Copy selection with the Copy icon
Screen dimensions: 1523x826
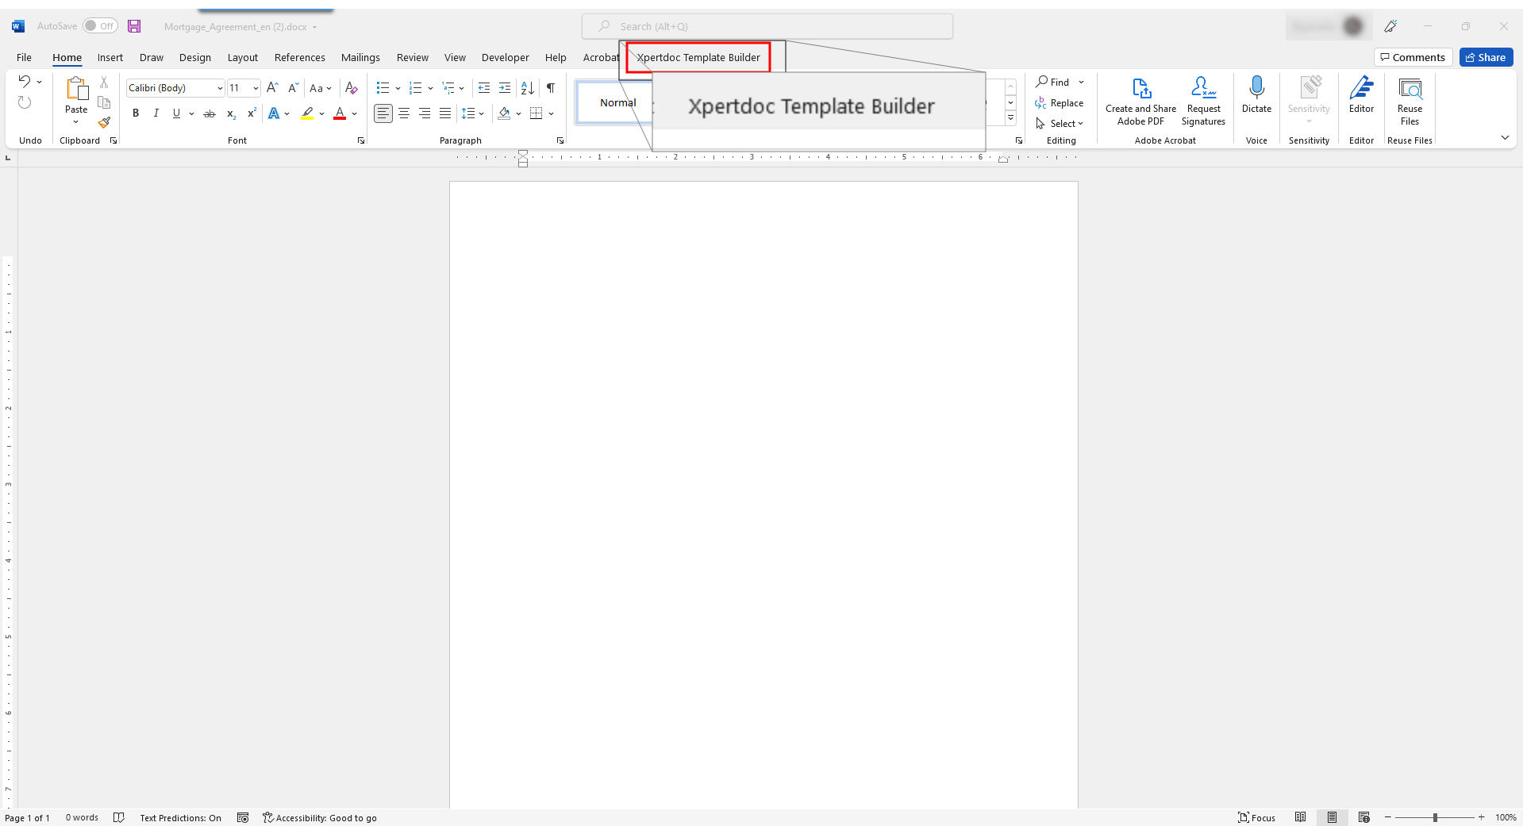click(x=104, y=102)
